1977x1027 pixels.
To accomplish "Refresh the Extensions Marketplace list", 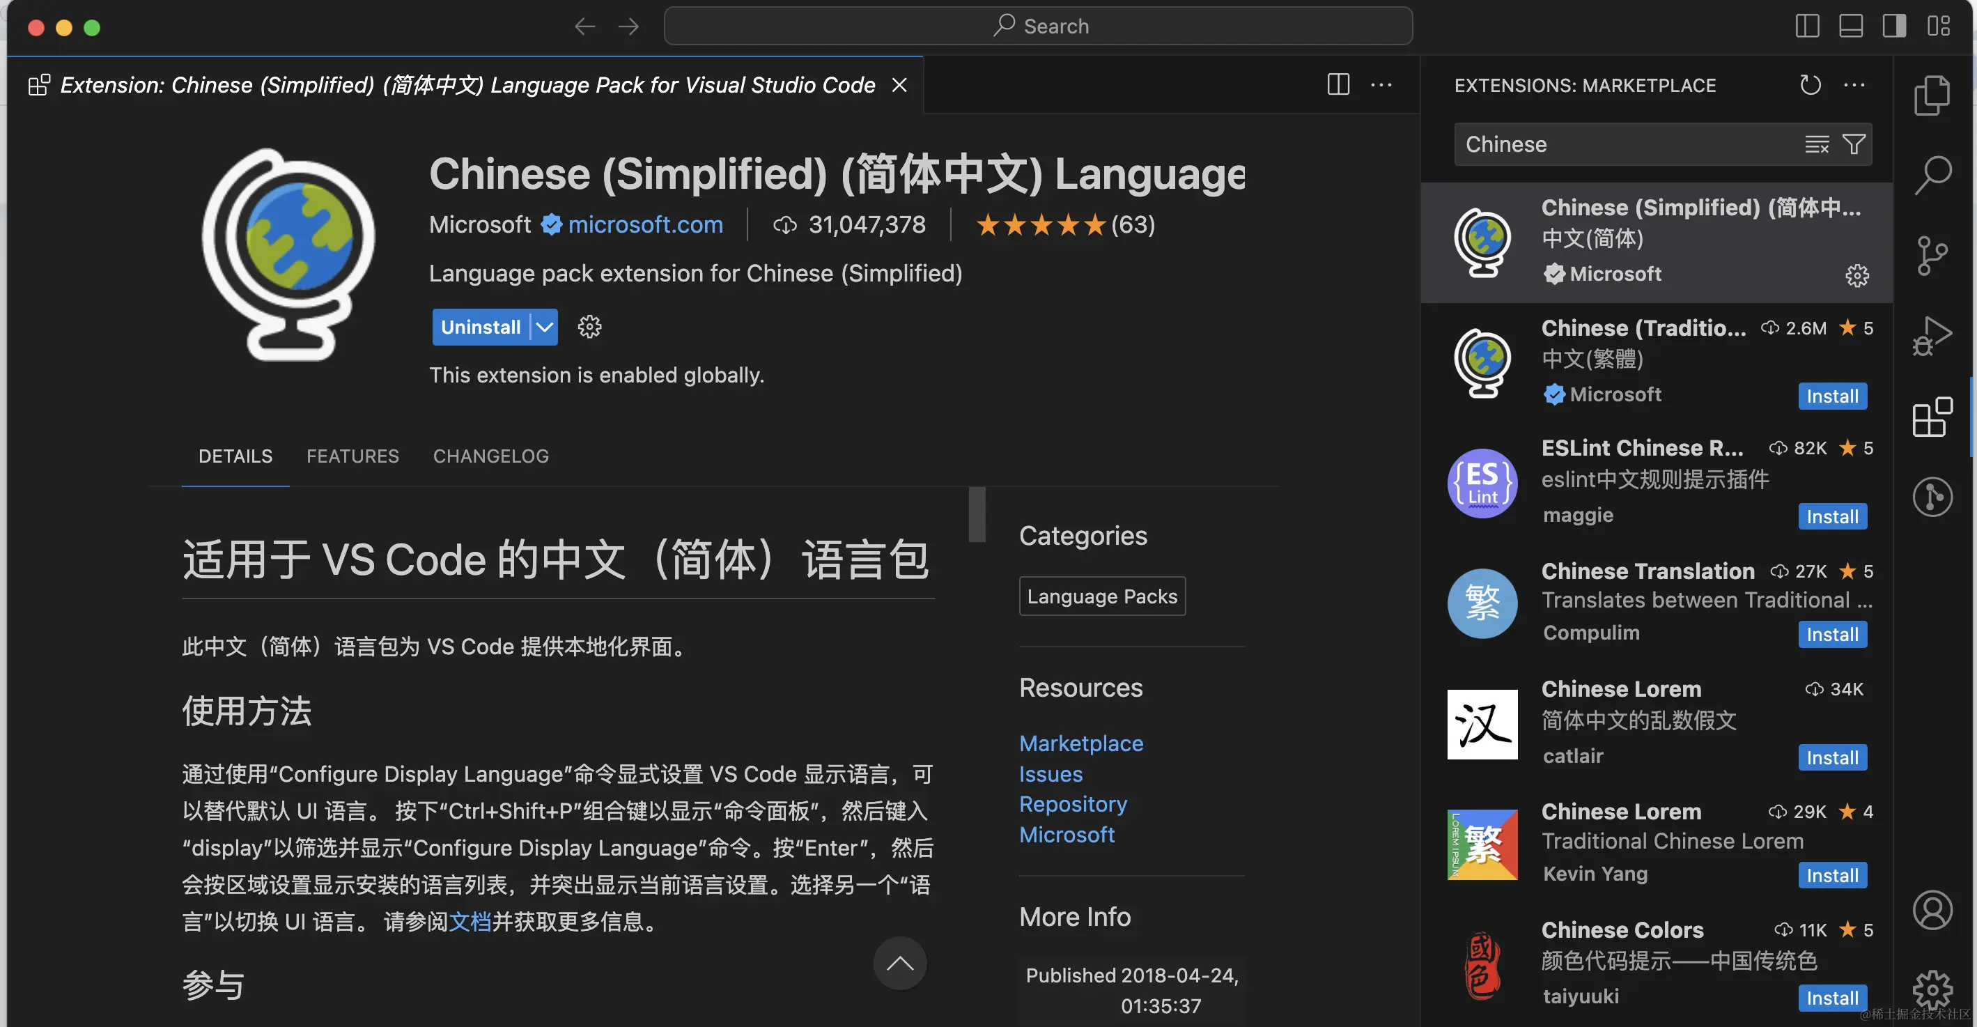I will [1811, 84].
